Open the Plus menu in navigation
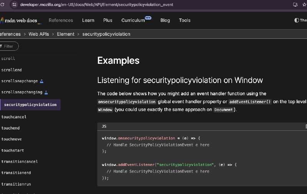The image size is (307, 194). pos(108,20)
